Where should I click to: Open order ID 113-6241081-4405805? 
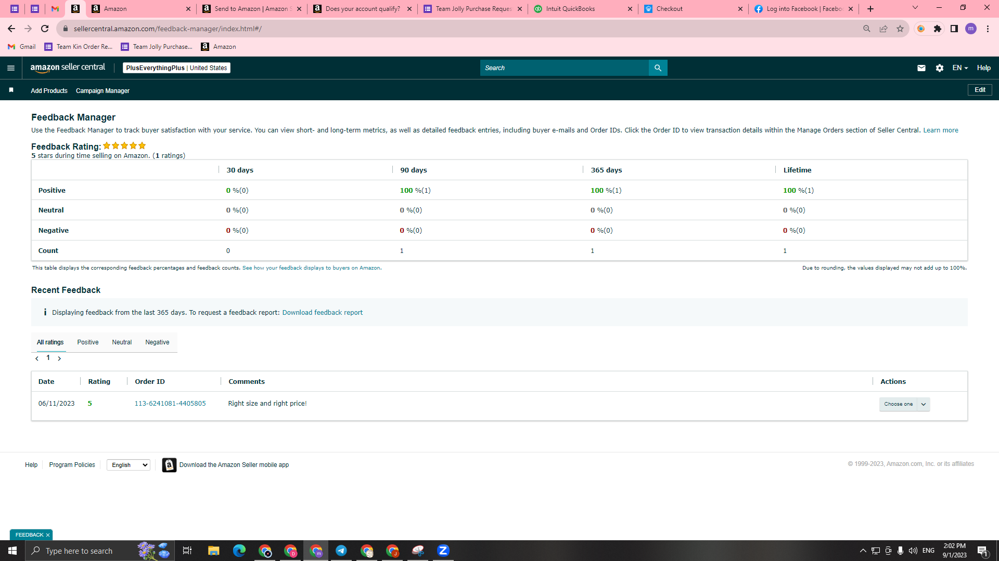tap(170, 404)
